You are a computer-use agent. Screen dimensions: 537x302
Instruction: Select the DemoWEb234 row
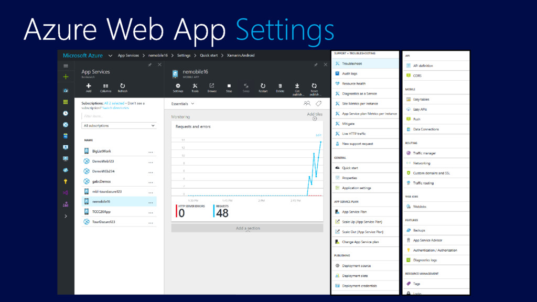(x=119, y=171)
